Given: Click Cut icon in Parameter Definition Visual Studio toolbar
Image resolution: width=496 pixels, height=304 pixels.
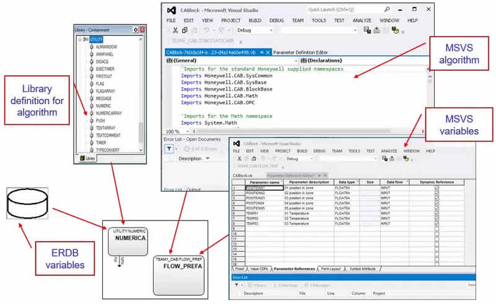Looking at the screenshot, I should [x=239, y=159].
